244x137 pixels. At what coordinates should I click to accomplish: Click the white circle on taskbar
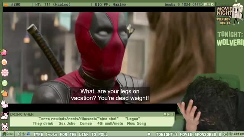pos(149,134)
